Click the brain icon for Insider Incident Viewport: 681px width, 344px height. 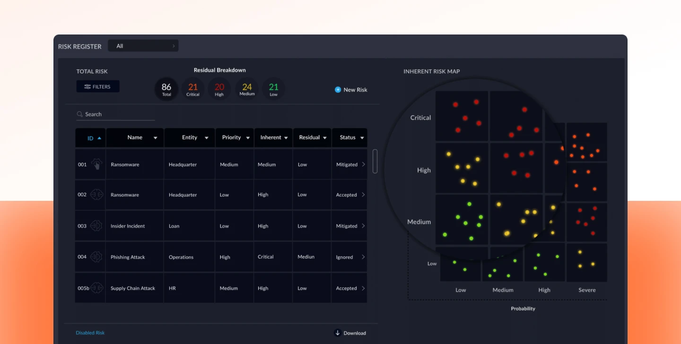(x=96, y=226)
